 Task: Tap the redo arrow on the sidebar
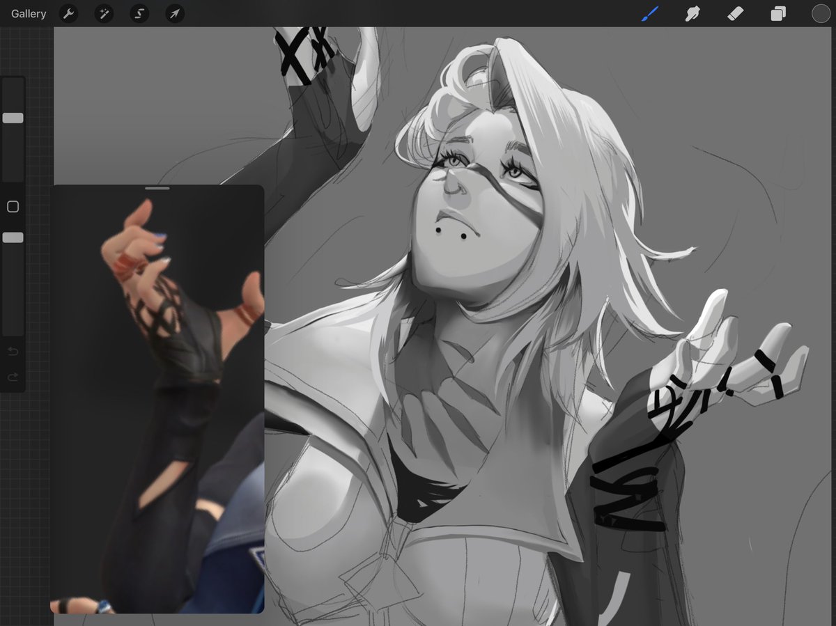coord(13,377)
